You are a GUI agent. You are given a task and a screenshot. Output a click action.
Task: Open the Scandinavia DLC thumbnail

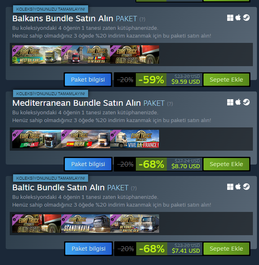86,223
